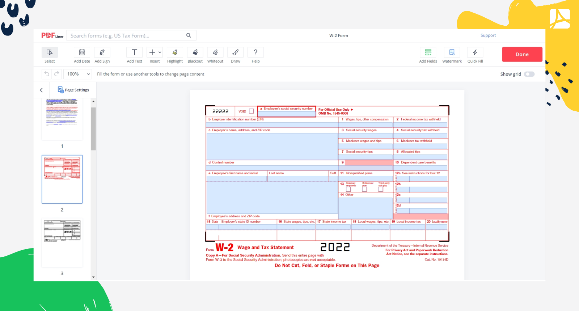The width and height of the screenshot is (579, 311).
Task: Select the Highlight tool
Action: coord(175,52)
